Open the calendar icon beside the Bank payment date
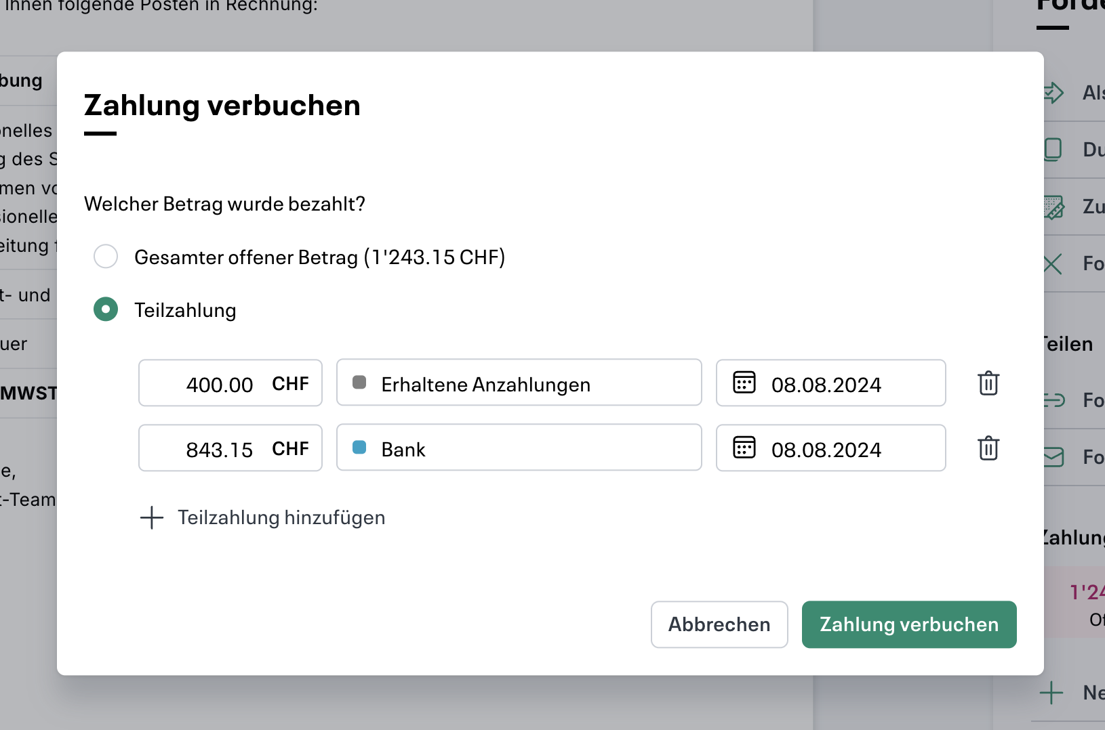1105x730 pixels. (744, 448)
